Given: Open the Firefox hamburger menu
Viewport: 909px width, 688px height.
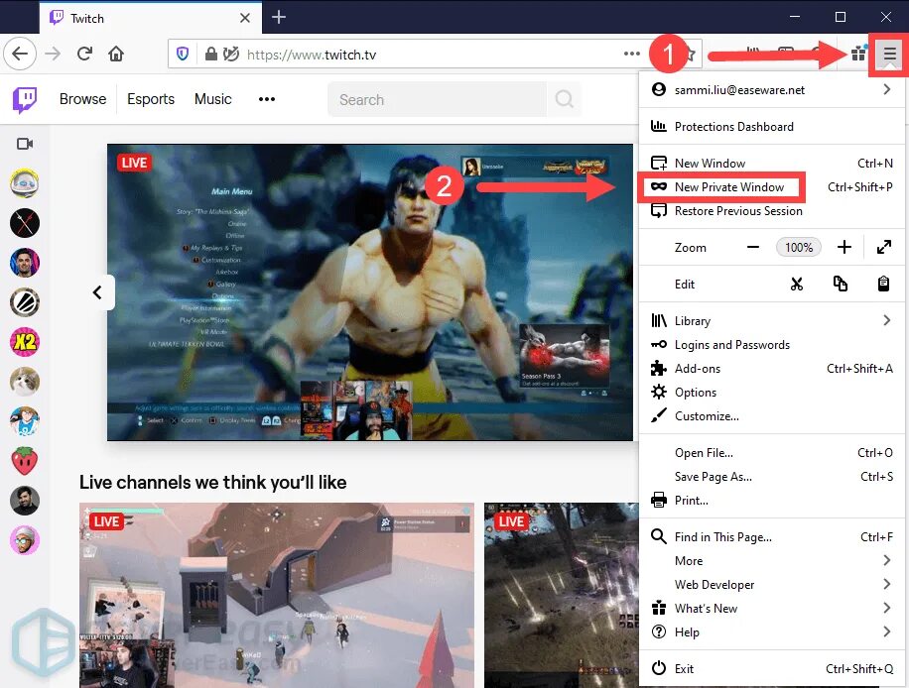Looking at the screenshot, I should (889, 55).
